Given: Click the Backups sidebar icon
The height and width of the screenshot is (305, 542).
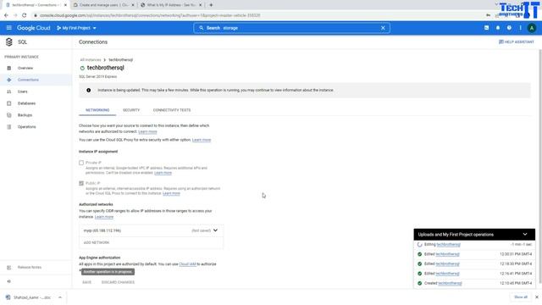Looking at the screenshot, I should 9,115.
